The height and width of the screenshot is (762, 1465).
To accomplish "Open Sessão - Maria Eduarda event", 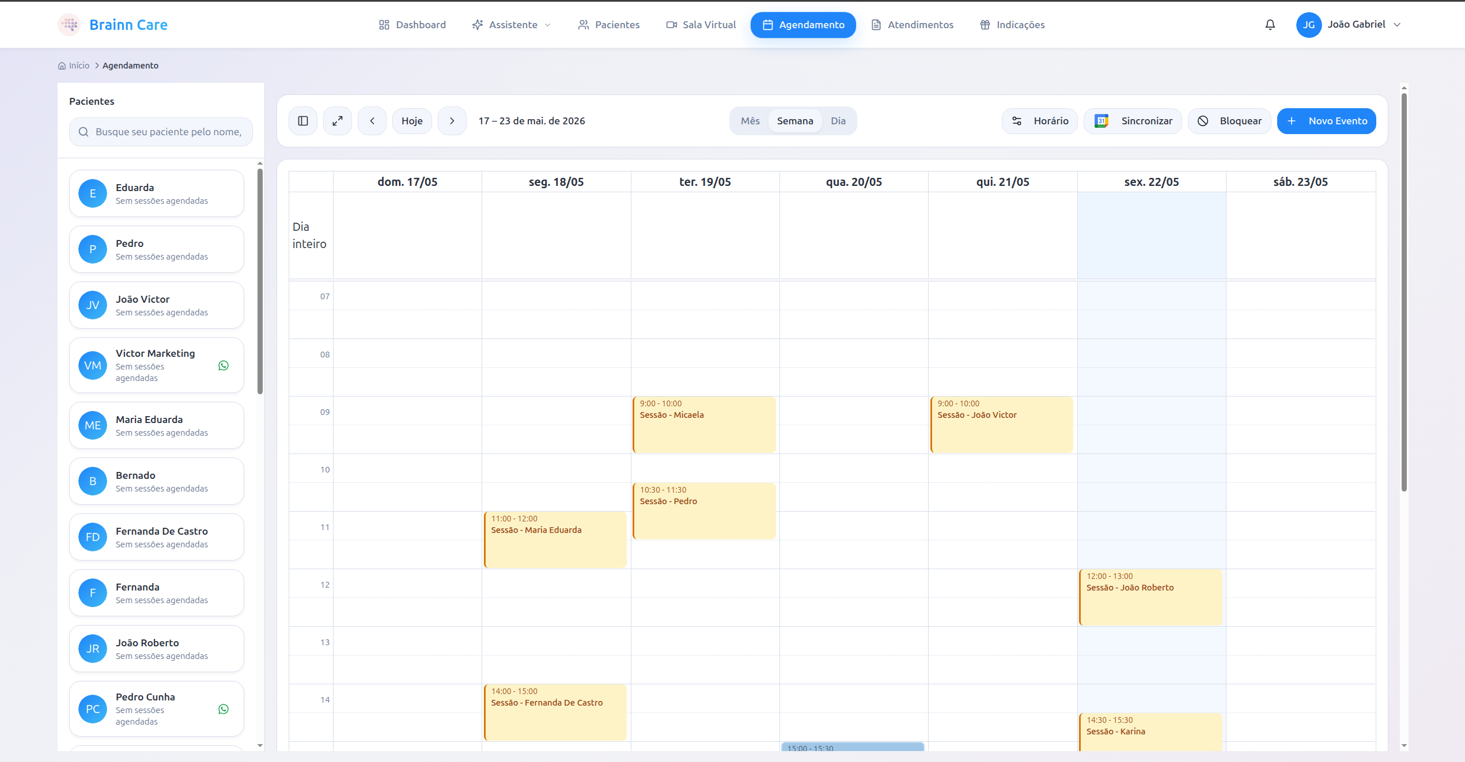I will [555, 540].
